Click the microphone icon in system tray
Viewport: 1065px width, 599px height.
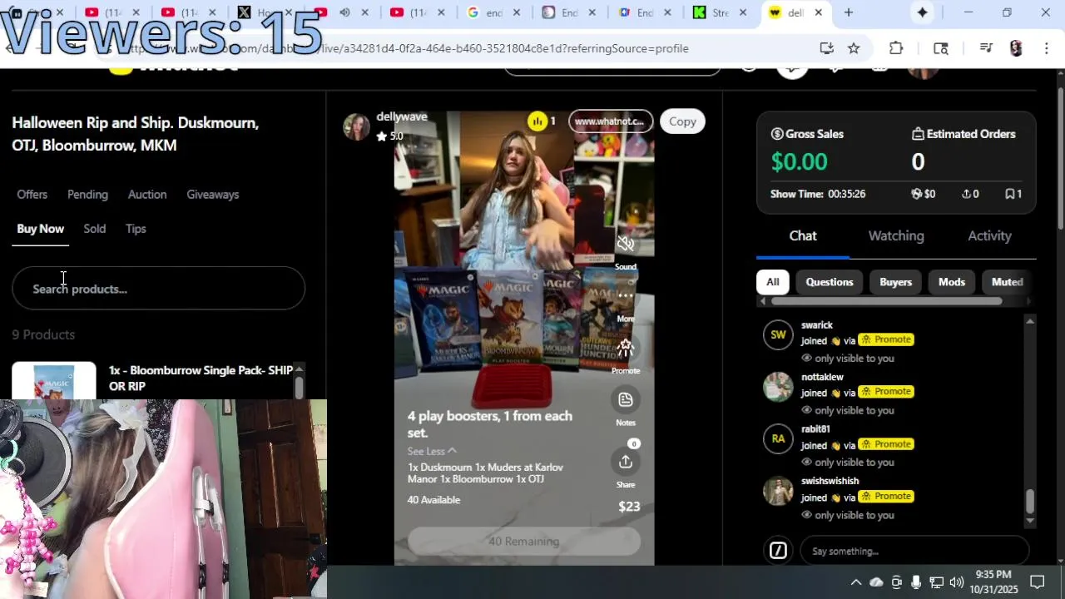coord(916,582)
